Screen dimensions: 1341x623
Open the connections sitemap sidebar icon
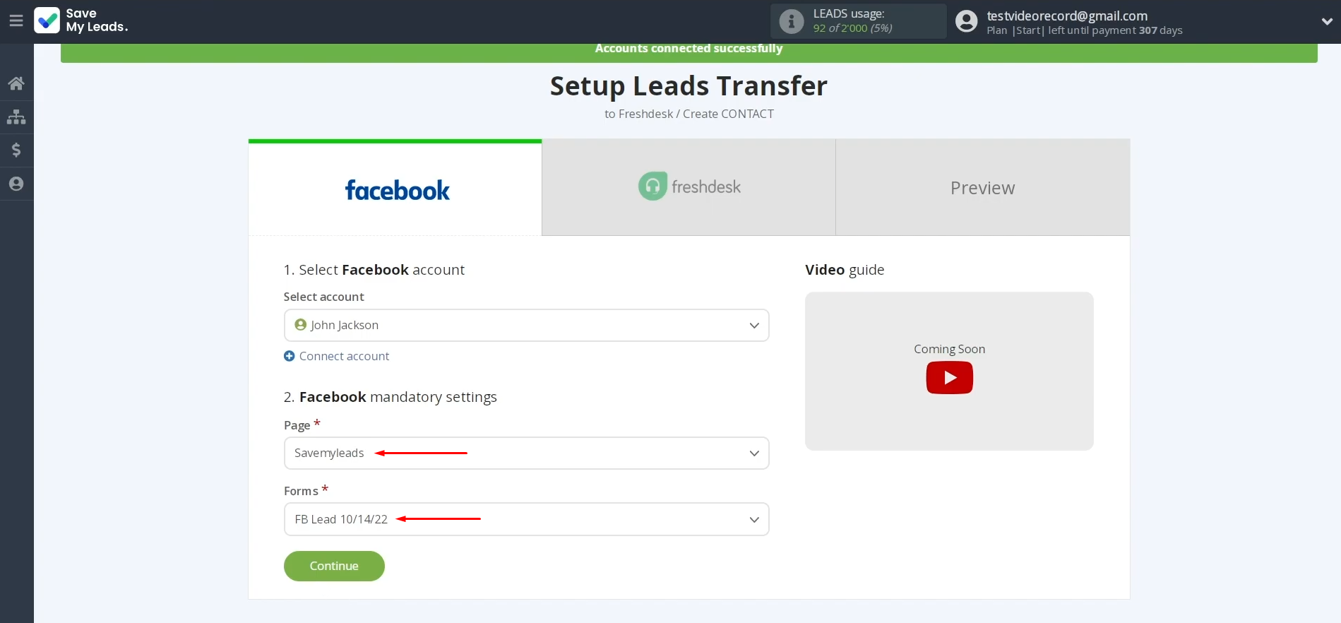(16, 117)
